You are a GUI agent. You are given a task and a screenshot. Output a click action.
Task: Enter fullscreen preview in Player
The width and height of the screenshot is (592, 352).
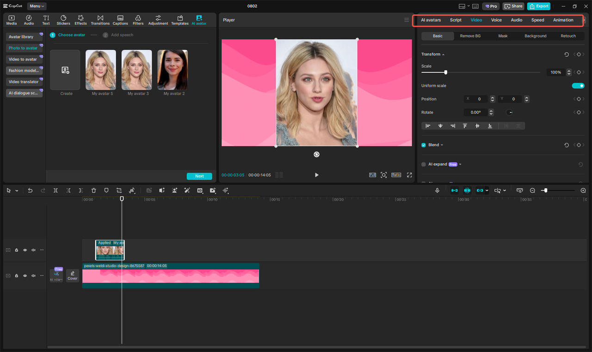coord(409,175)
